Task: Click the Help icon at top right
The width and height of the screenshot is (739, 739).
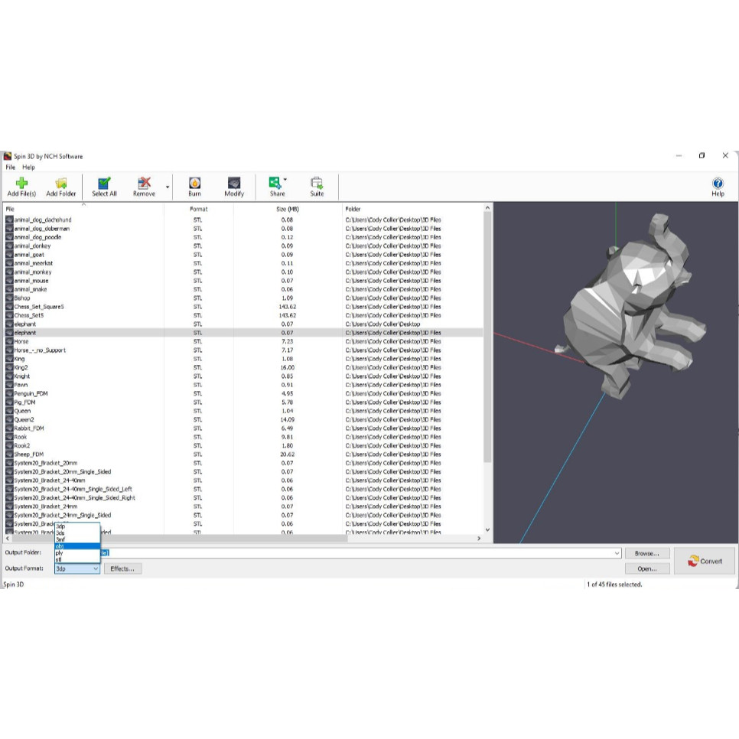Action: [718, 186]
